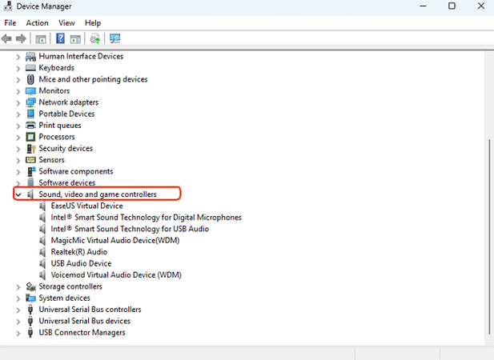This screenshot has width=494, height=360.
Task: Expand the Monitors node
Action: 18,91
